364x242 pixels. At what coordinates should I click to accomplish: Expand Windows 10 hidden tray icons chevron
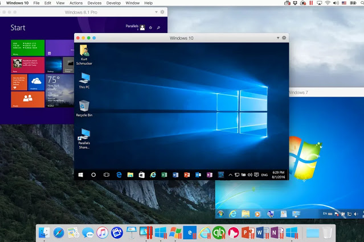click(231, 175)
